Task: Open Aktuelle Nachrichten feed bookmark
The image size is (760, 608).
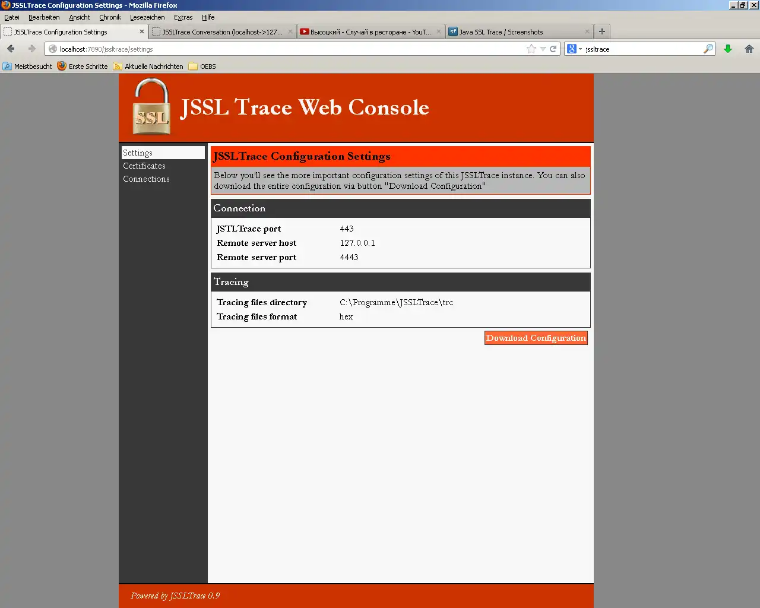Action: (x=148, y=66)
